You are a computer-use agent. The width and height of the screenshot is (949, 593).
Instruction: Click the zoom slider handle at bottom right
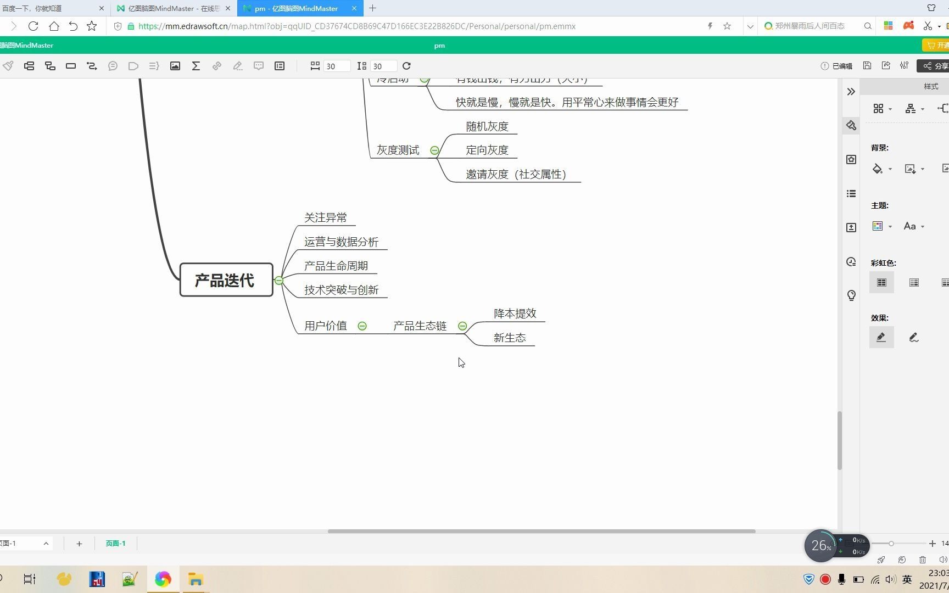click(891, 544)
